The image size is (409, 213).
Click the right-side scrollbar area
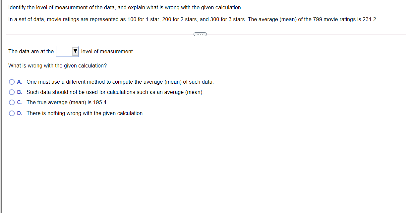(x=407, y=106)
